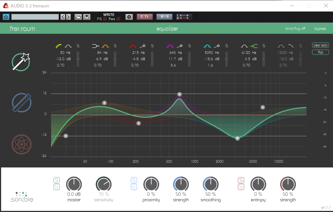Click the C.Tr button
The width and height of the screenshot is (333, 212).
[x=145, y=17]
